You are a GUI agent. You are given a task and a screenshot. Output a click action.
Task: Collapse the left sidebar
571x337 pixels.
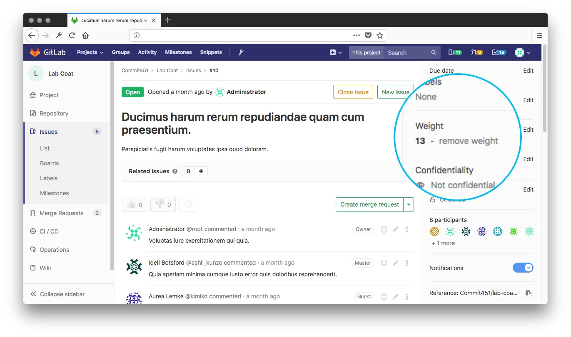57,294
